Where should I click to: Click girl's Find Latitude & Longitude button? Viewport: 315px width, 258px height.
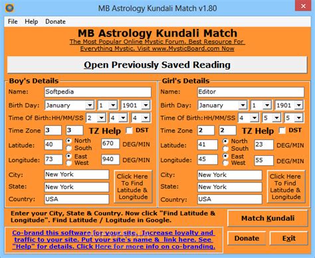click(286, 186)
